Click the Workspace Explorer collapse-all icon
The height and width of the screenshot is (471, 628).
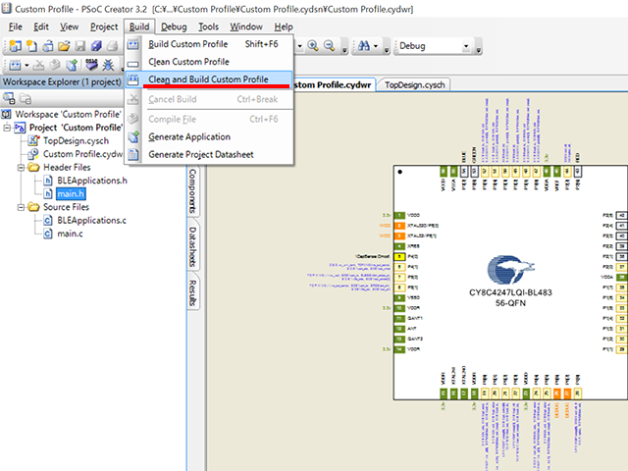pyautogui.click(x=26, y=98)
